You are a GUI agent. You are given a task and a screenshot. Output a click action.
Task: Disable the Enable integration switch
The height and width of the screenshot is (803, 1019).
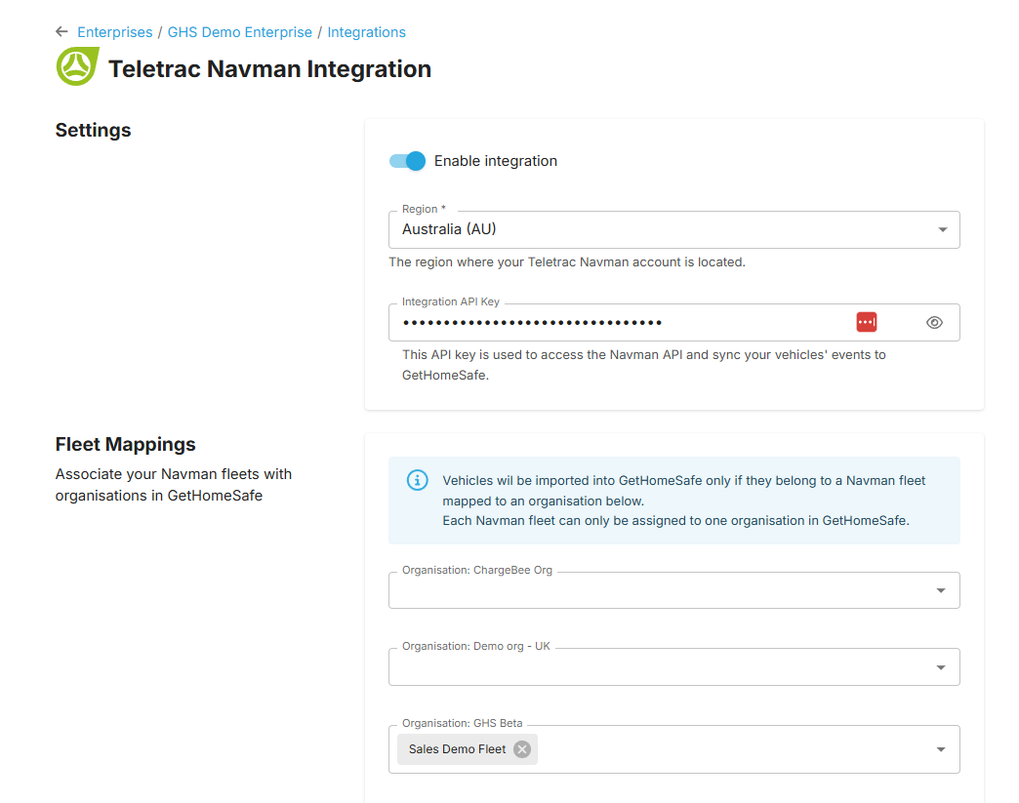point(407,161)
